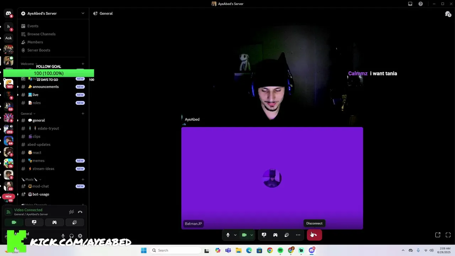This screenshot has width=455, height=256.
Task: Open File Explorer from the taskbar
Action: pos(239,250)
